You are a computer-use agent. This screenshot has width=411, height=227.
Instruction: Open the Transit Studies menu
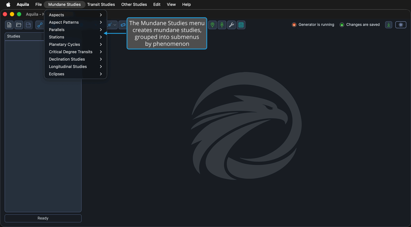pyautogui.click(x=101, y=4)
